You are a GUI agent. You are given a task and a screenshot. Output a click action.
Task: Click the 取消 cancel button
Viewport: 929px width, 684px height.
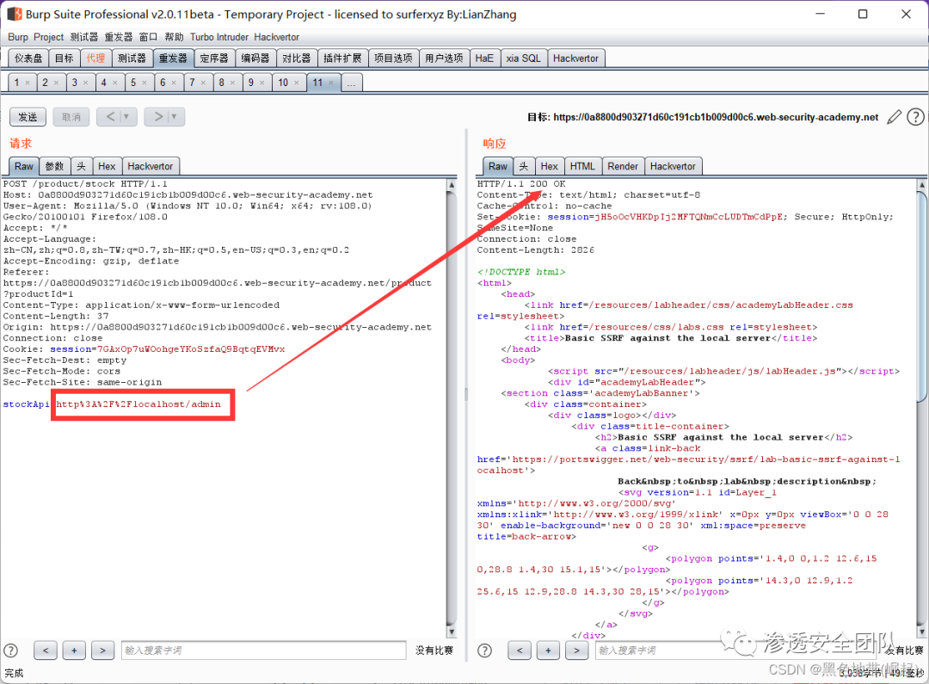(71, 117)
